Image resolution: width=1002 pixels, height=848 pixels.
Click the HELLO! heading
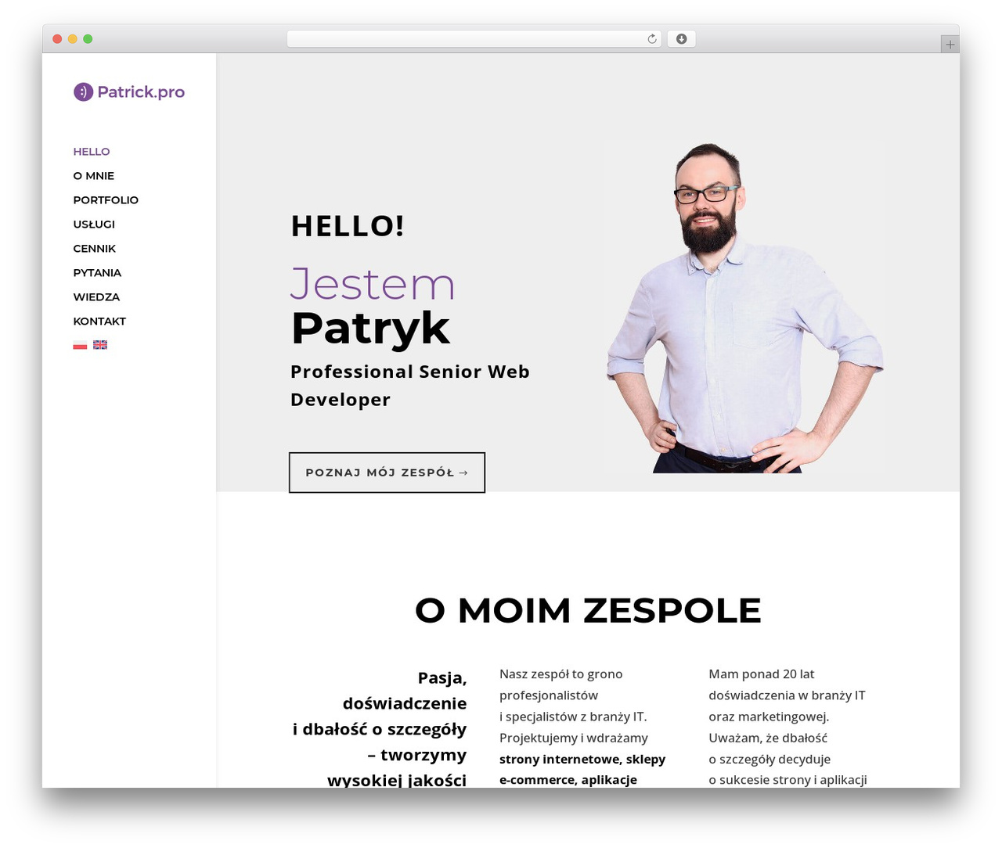(348, 226)
